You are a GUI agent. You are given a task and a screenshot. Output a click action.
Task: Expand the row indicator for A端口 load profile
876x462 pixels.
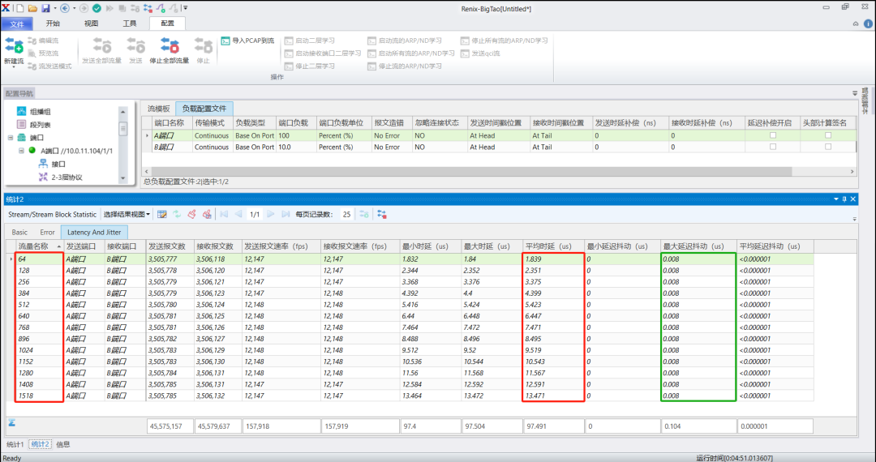(x=148, y=135)
